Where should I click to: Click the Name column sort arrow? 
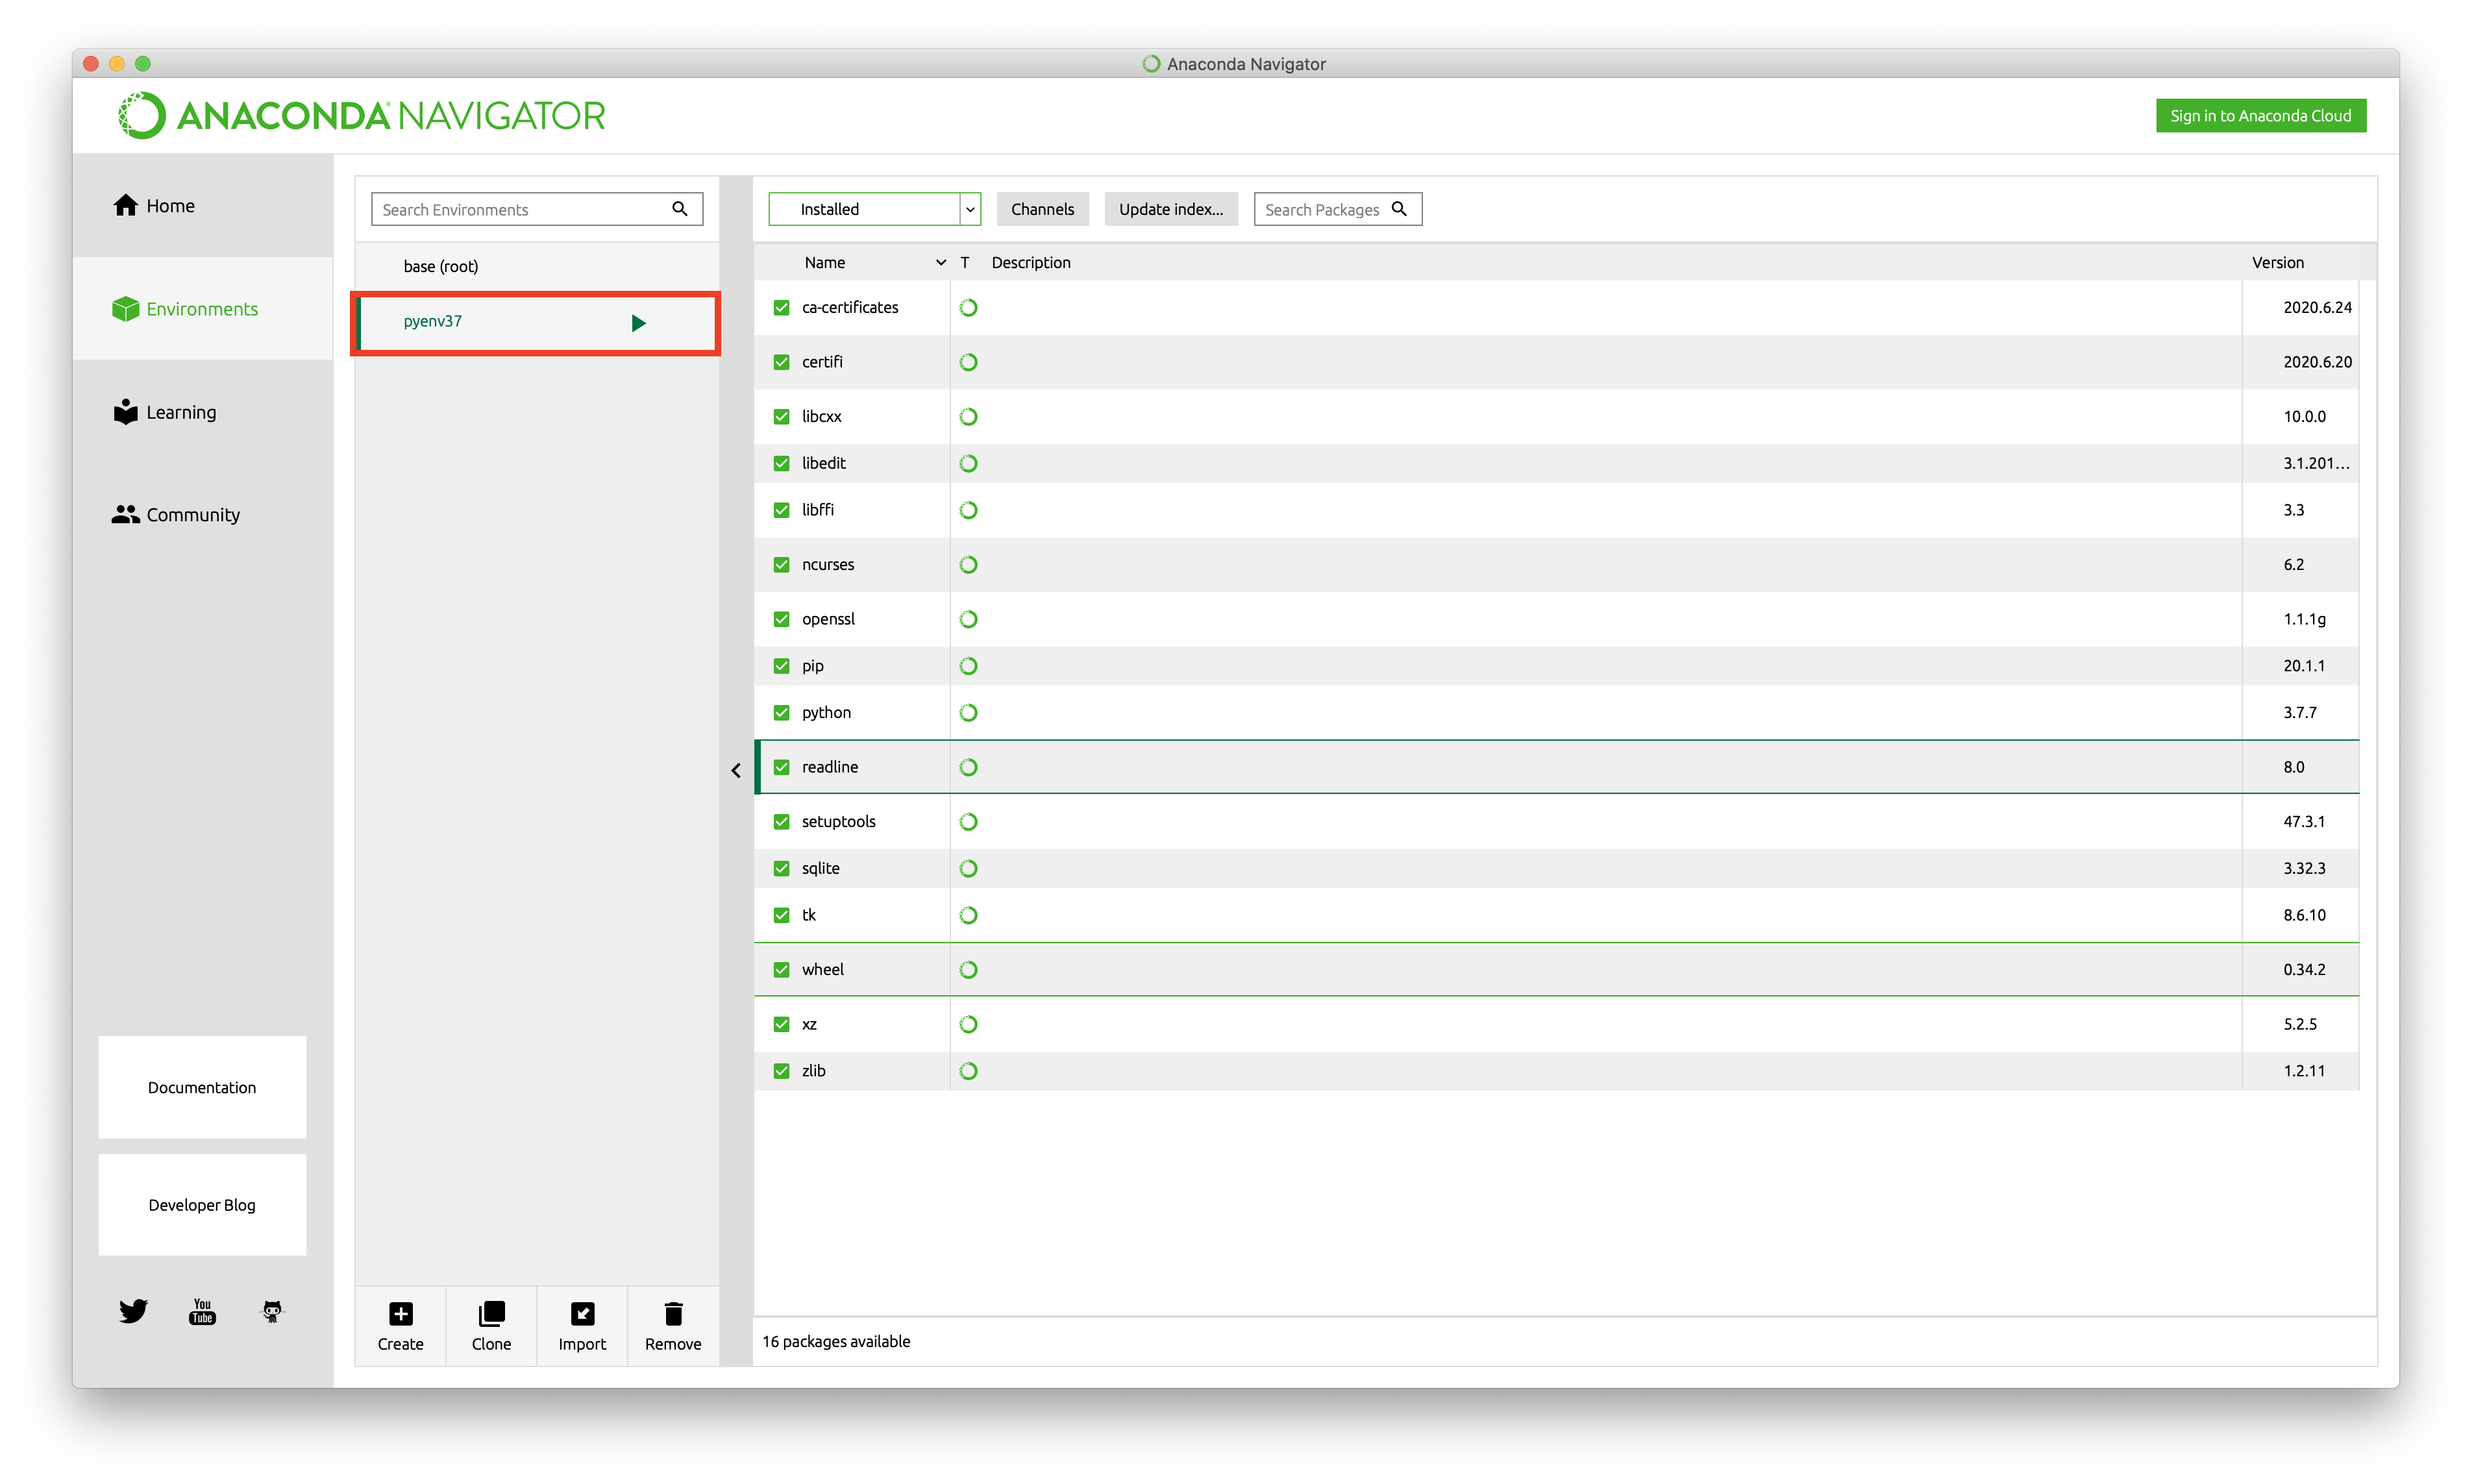coord(941,263)
